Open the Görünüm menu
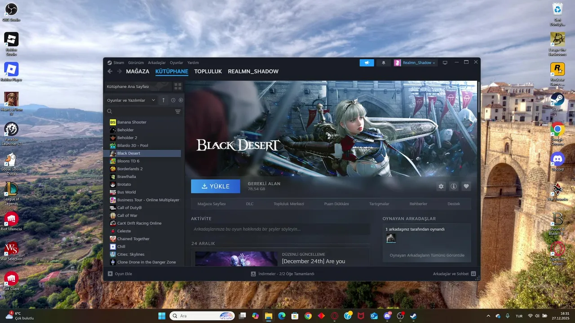This screenshot has width=575, height=323. pos(136,63)
